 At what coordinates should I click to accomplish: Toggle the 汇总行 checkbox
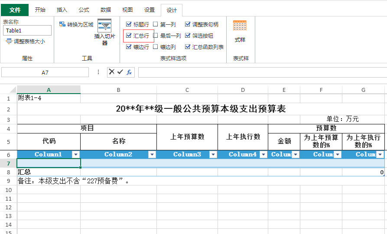point(128,36)
